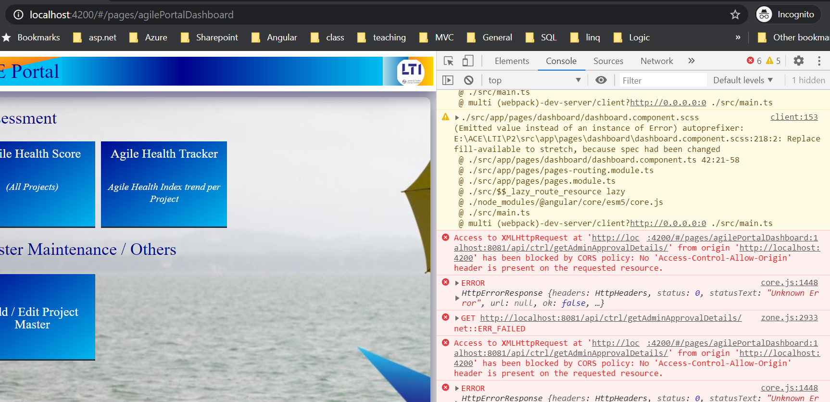Expand the GET getAdminApprovalDetails error
Image resolution: width=830 pixels, height=402 pixels.
(457, 318)
